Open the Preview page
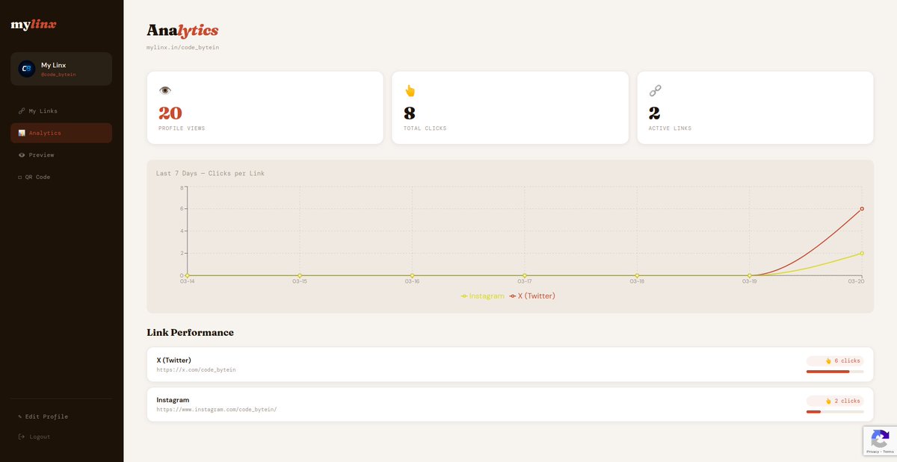This screenshot has height=462, width=897. coord(61,155)
